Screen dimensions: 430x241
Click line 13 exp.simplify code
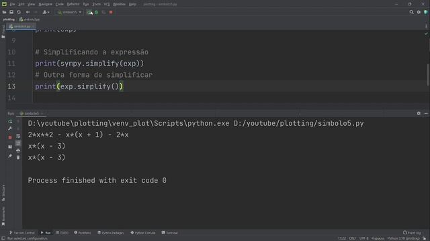pos(79,86)
